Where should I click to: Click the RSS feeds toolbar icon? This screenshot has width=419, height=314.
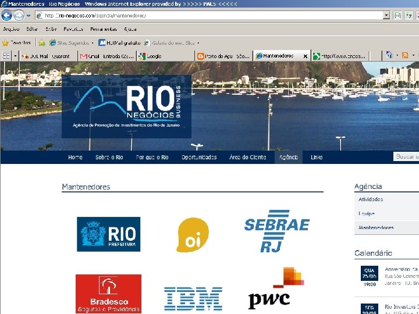point(405,55)
